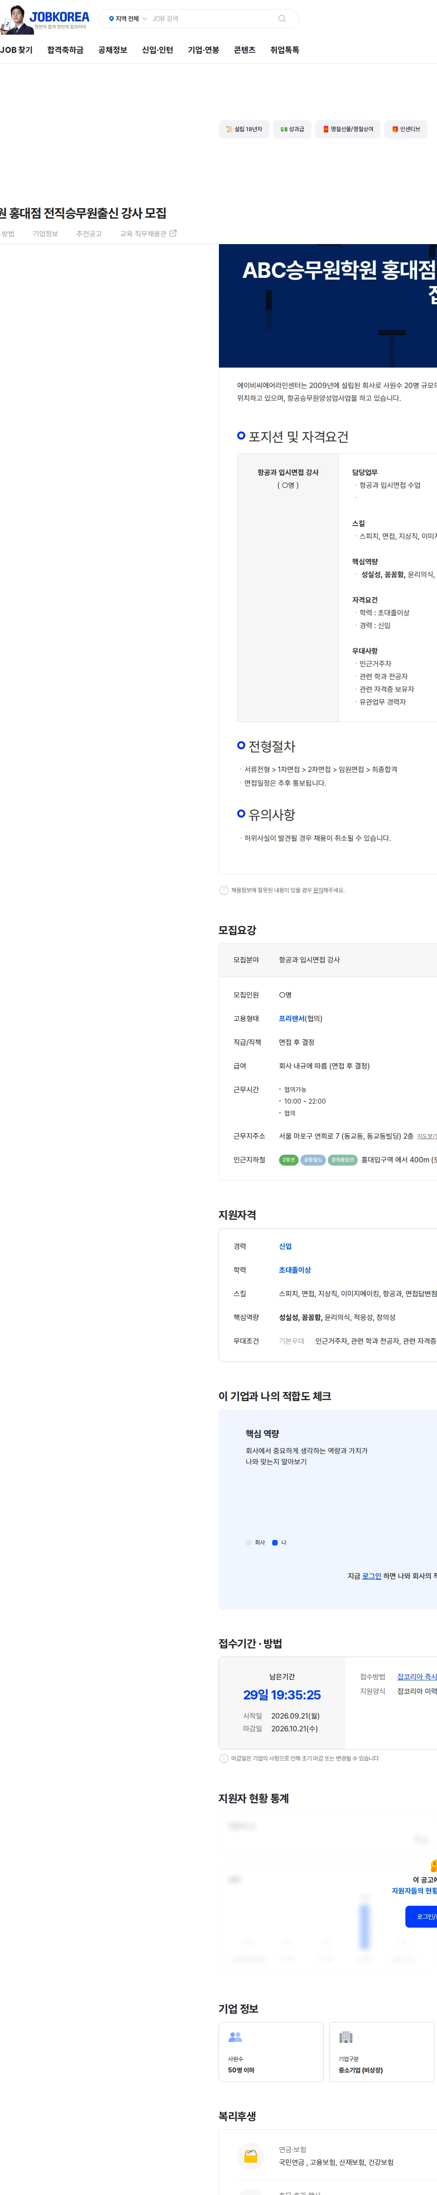
Task: Click the 신입 career text
Action: coord(285,1247)
